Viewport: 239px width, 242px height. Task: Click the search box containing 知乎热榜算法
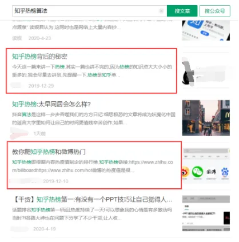point(90,11)
